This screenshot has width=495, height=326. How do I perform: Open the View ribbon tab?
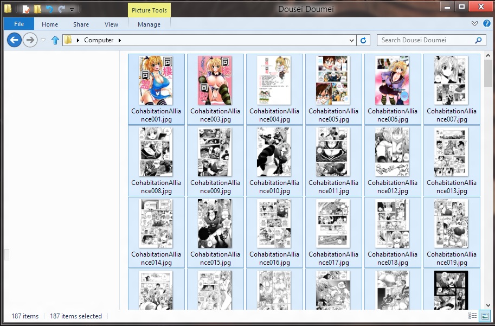pos(112,24)
